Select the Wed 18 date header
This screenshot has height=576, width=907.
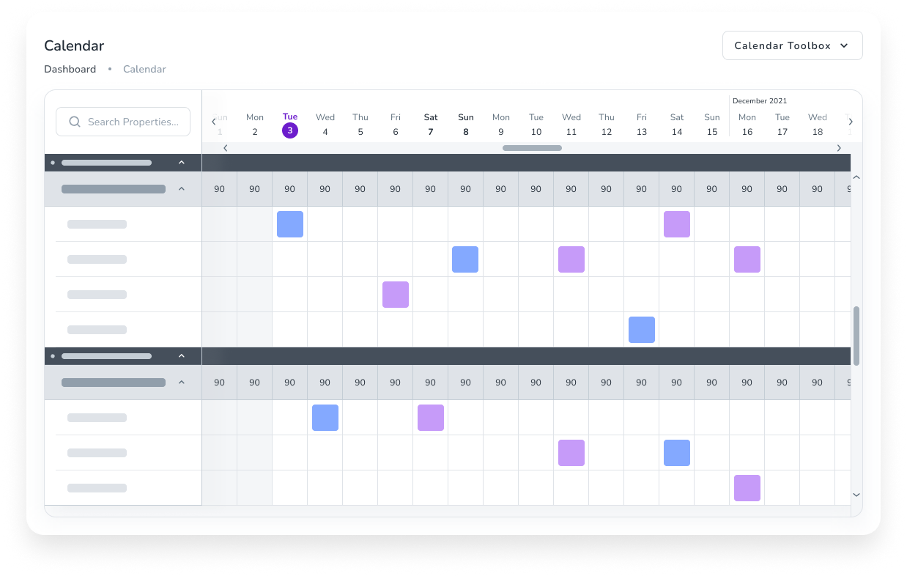(818, 125)
